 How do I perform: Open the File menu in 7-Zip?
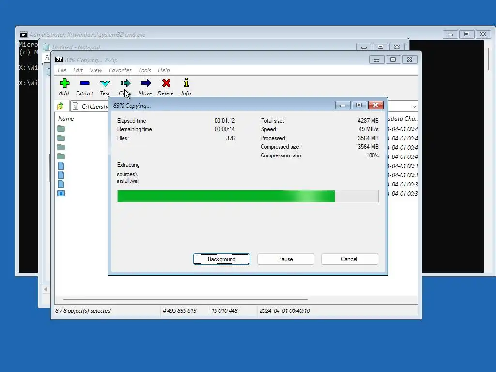pos(62,70)
